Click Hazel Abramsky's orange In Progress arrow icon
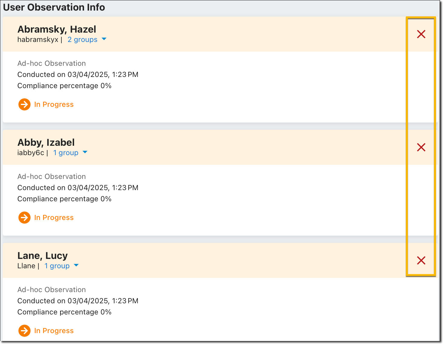The height and width of the screenshot is (344, 443). pyautogui.click(x=24, y=104)
